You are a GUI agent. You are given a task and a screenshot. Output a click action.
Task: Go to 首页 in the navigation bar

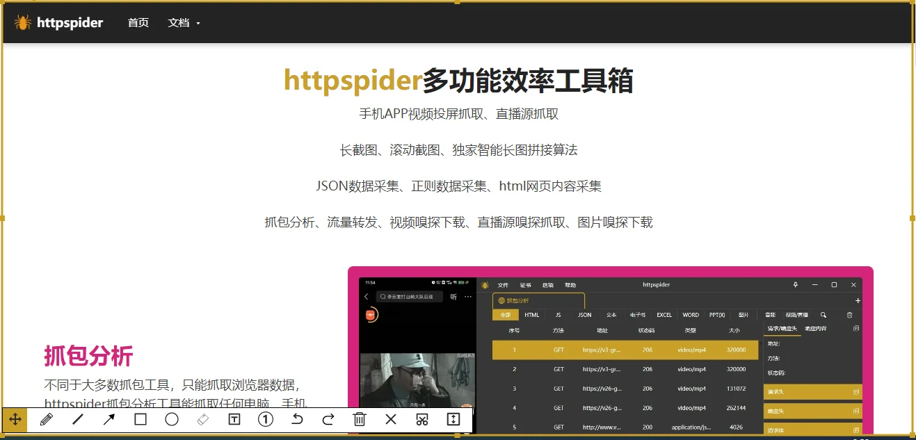coord(138,23)
